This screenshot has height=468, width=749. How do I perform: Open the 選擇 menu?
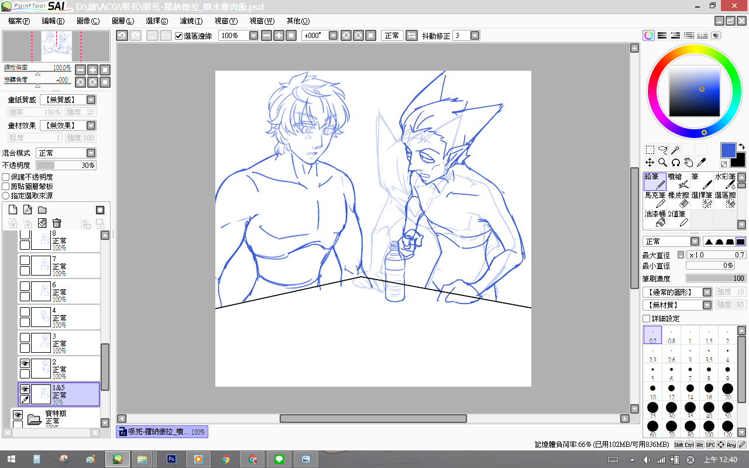tap(157, 21)
